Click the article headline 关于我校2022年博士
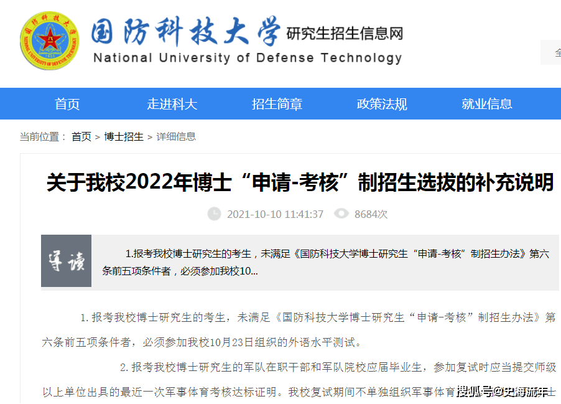561x404 pixels. [x=300, y=182]
